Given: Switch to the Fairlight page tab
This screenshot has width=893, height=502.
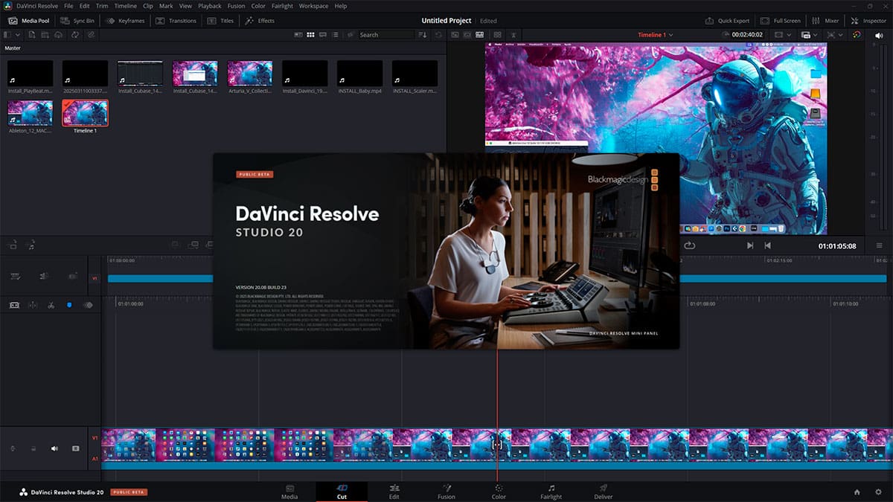Looking at the screenshot, I should [x=551, y=492].
